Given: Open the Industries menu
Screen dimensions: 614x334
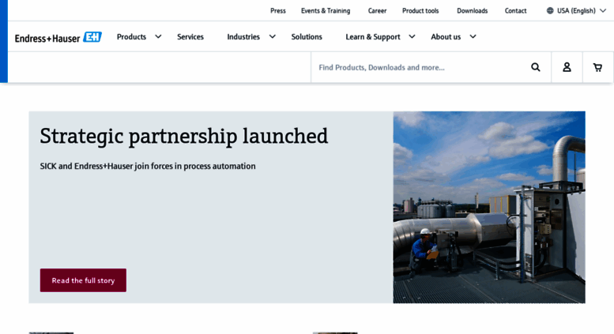Looking at the screenshot, I should click(x=243, y=37).
